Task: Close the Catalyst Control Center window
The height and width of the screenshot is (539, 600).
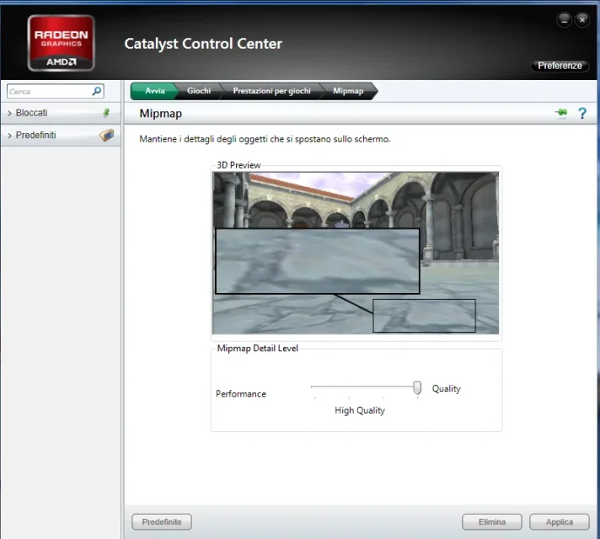Action: pyautogui.click(x=582, y=19)
